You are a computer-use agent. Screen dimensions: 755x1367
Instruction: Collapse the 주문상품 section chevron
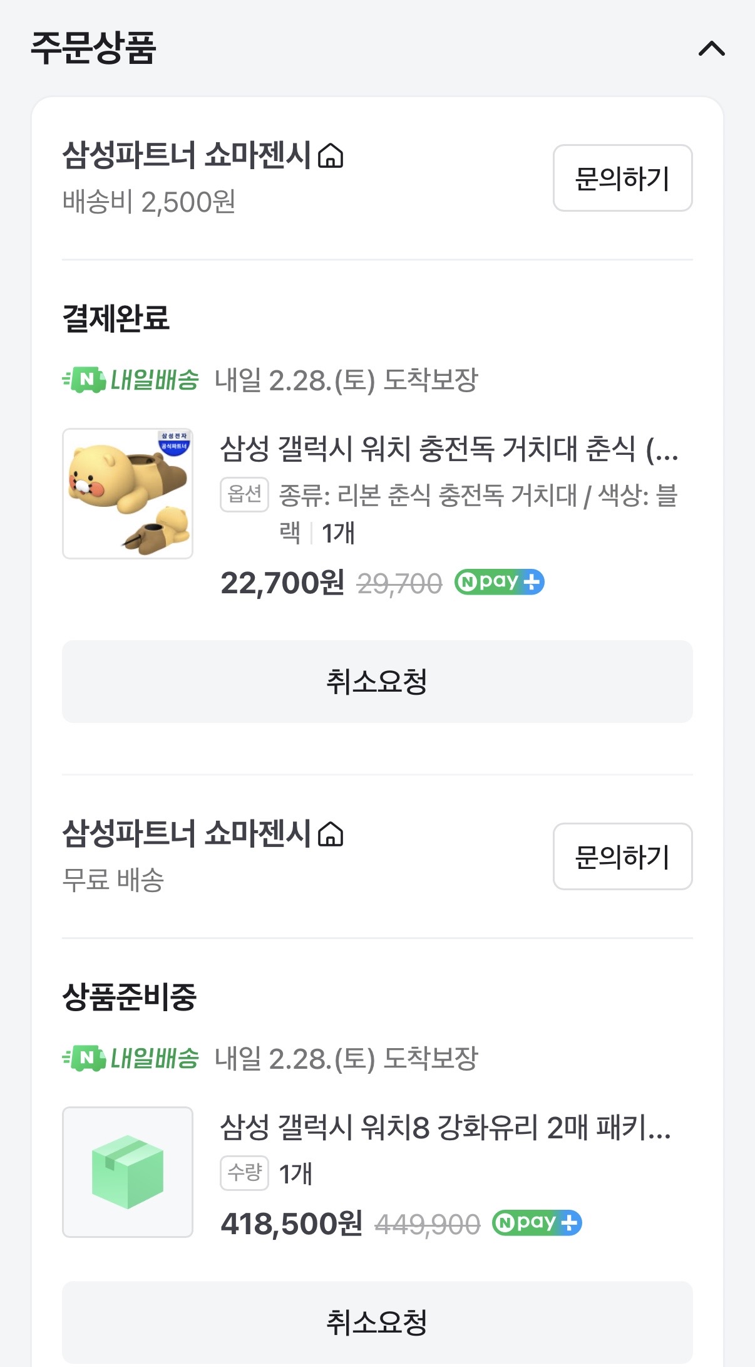point(711,48)
